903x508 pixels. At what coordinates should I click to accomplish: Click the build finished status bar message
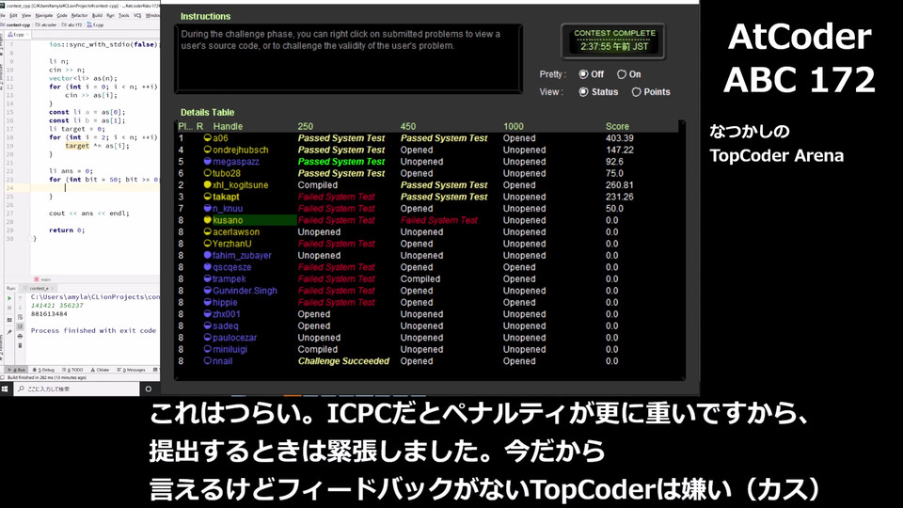[x=46, y=378]
